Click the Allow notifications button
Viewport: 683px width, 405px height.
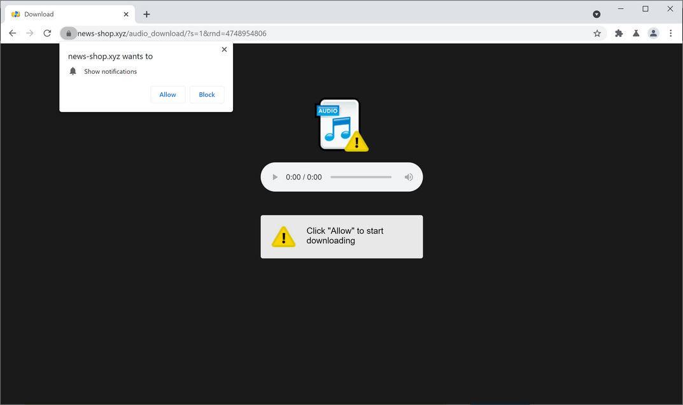(167, 94)
